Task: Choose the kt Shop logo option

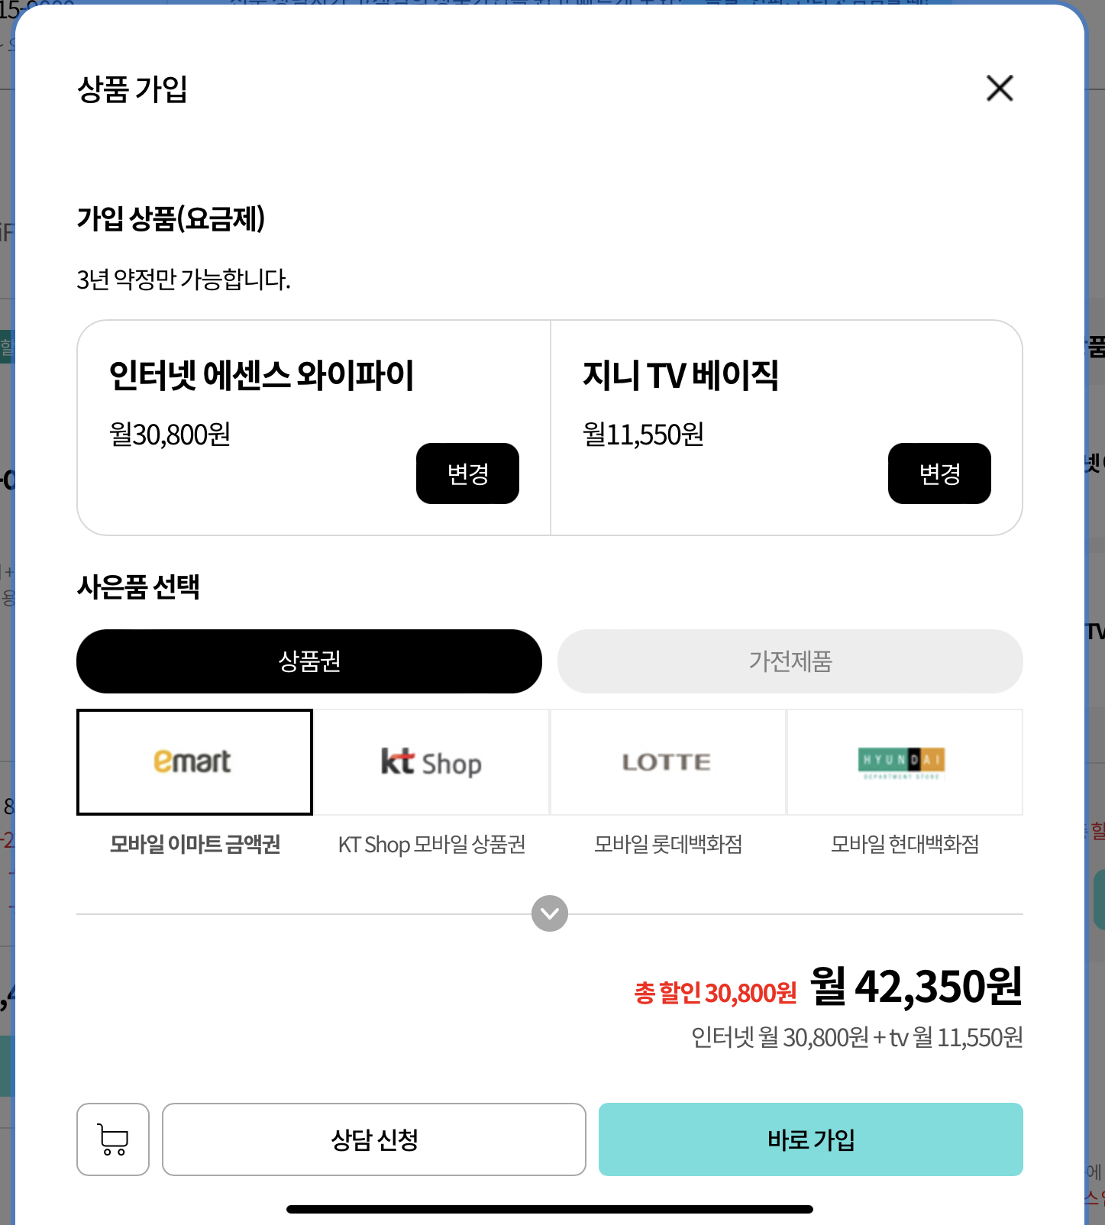Action: pyautogui.click(x=431, y=762)
